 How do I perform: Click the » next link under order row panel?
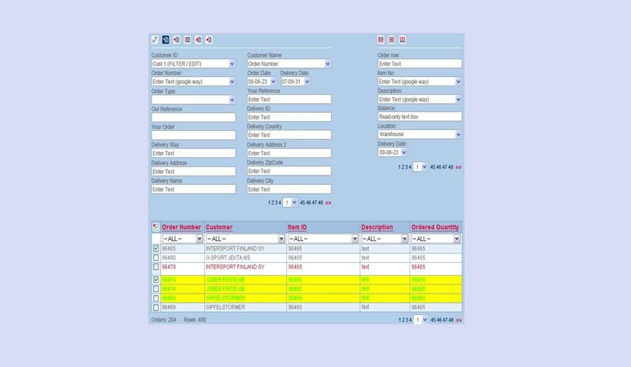(459, 167)
